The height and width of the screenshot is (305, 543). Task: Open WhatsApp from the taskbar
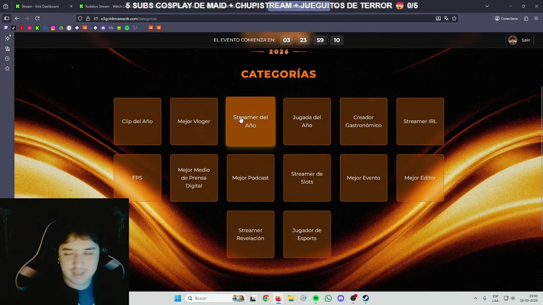tap(328, 298)
